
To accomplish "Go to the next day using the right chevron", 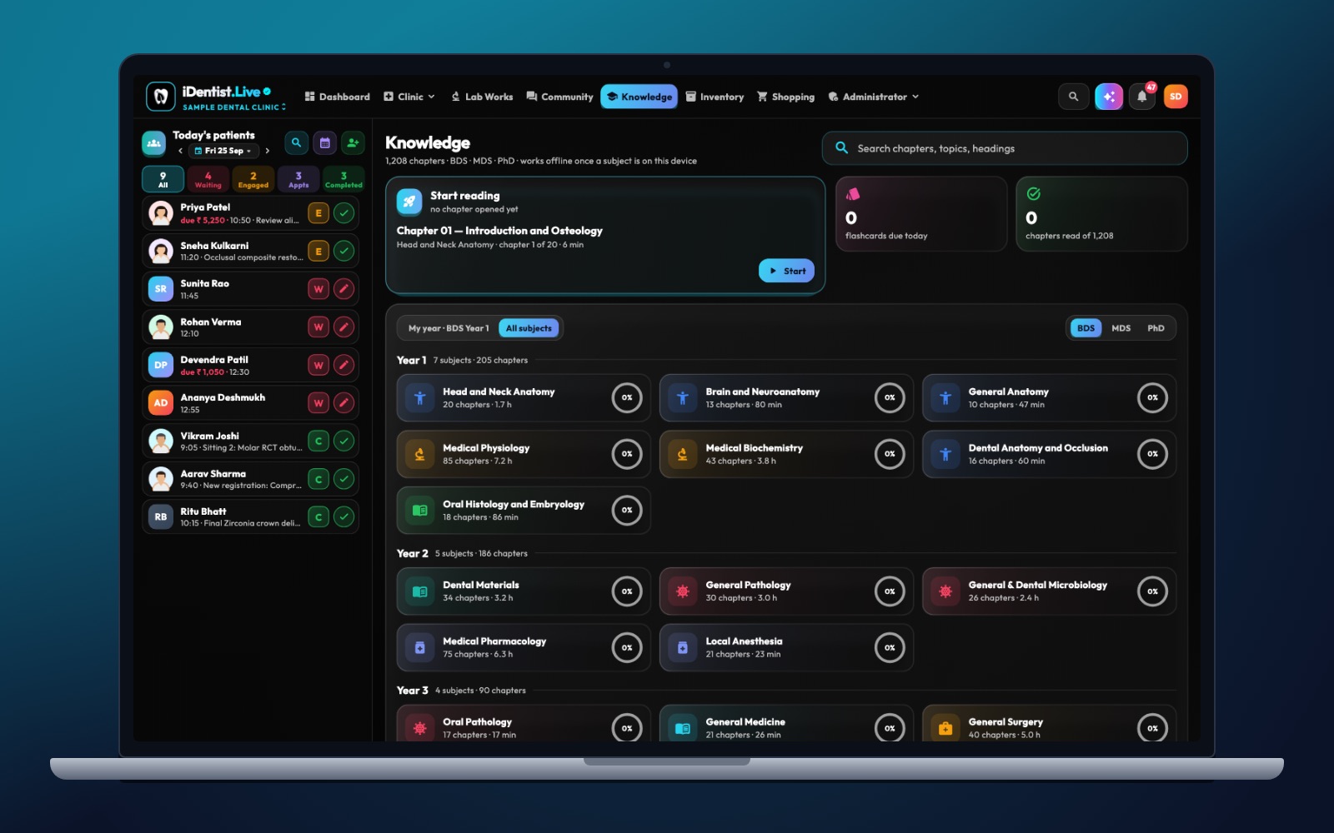I will click(267, 151).
